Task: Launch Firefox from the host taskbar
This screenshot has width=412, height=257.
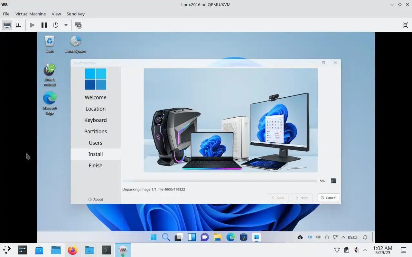Action: (x=73, y=250)
